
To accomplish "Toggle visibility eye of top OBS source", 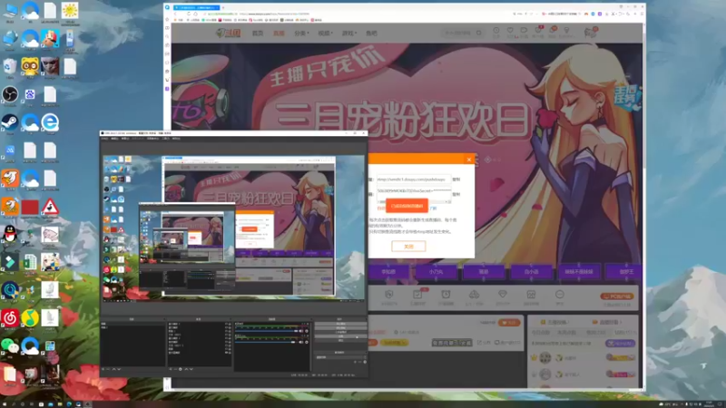I will click(226, 324).
